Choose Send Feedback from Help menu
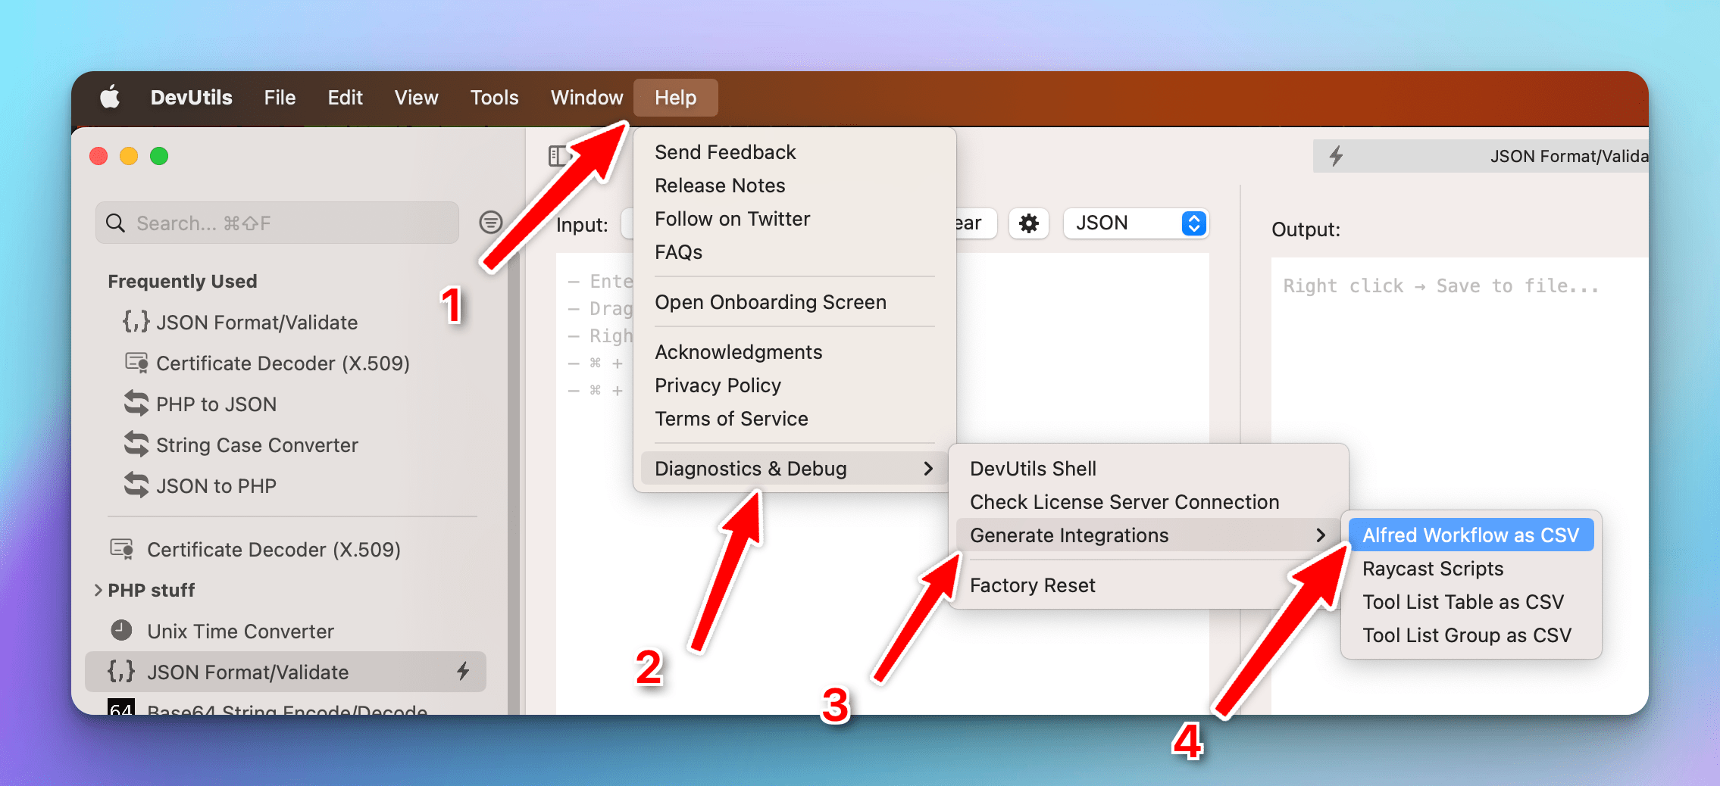The image size is (1720, 786). [725, 152]
